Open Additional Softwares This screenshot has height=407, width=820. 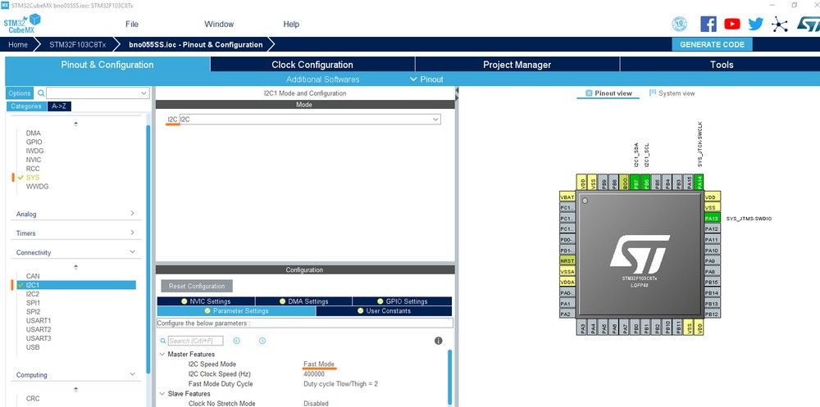(322, 79)
